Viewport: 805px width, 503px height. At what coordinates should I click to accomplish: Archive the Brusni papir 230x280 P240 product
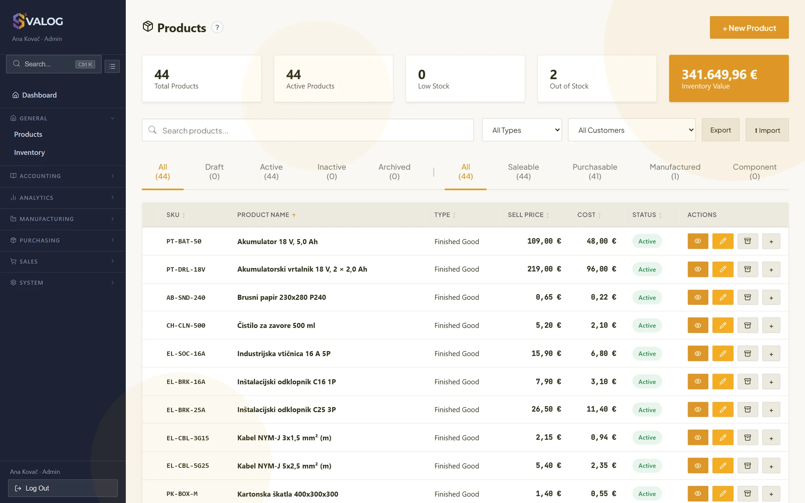pyautogui.click(x=748, y=297)
